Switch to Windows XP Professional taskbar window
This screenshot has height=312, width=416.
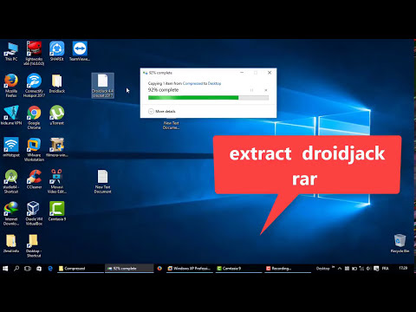(189, 269)
